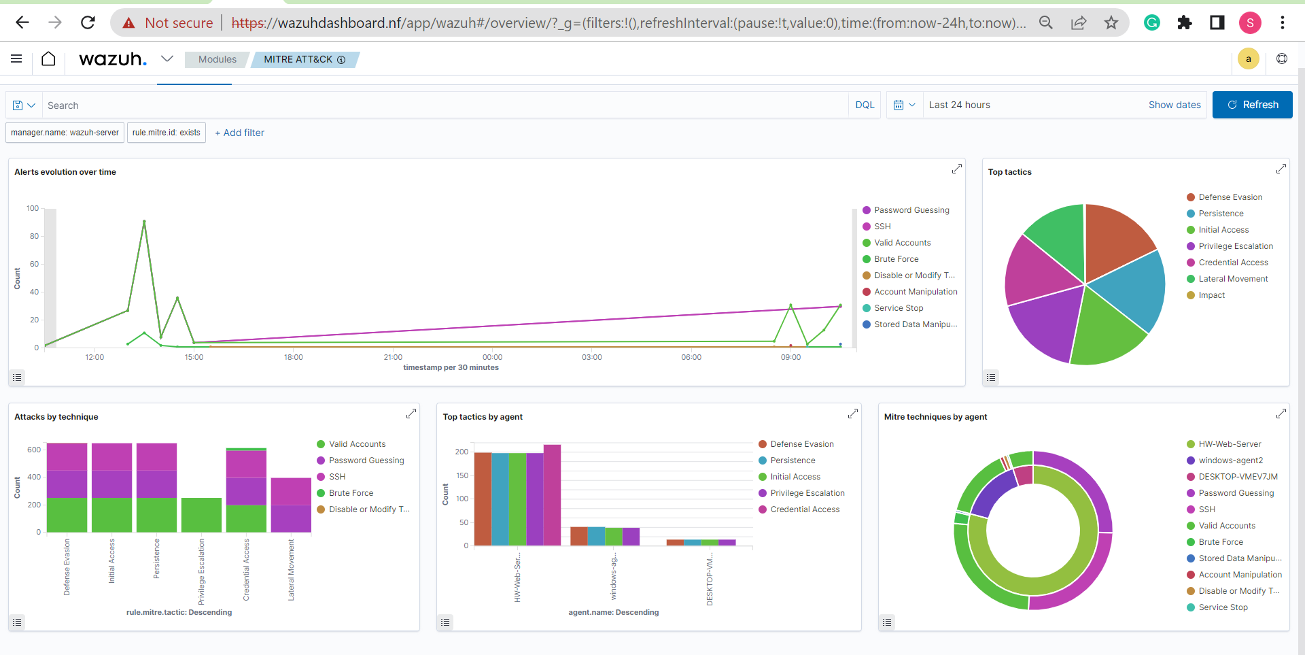This screenshot has height=655, width=1305.
Task: Open browser zoom magnifier icon
Action: (x=1046, y=22)
